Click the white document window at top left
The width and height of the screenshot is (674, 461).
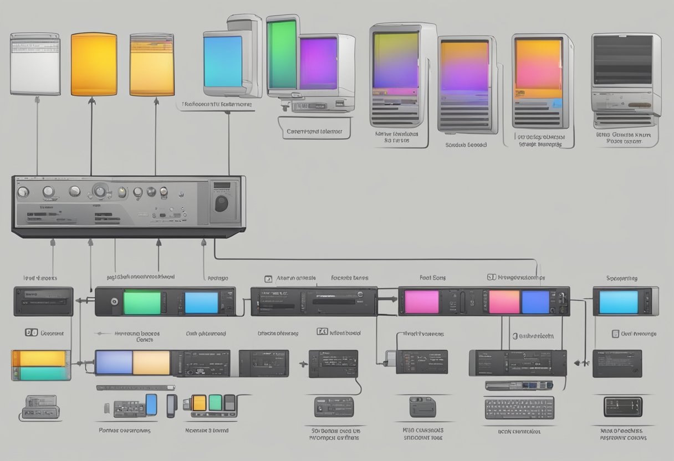click(x=35, y=63)
